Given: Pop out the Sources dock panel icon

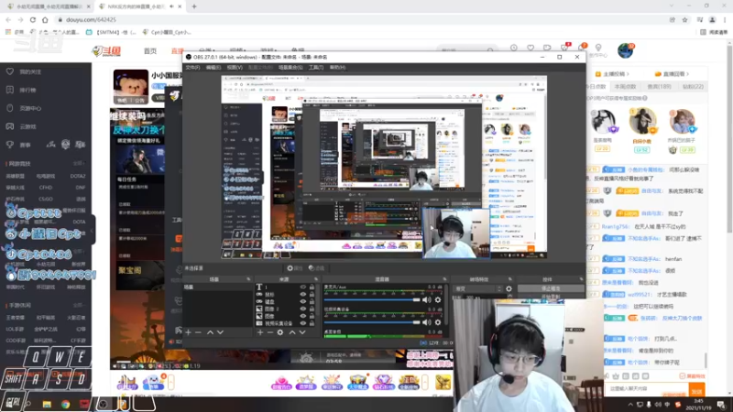Looking at the screenshot, I should [316, 279].
